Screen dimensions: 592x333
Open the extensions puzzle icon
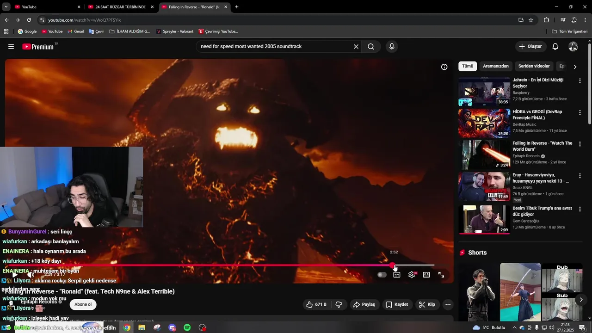pyautogui.click(x=547, y=20)
